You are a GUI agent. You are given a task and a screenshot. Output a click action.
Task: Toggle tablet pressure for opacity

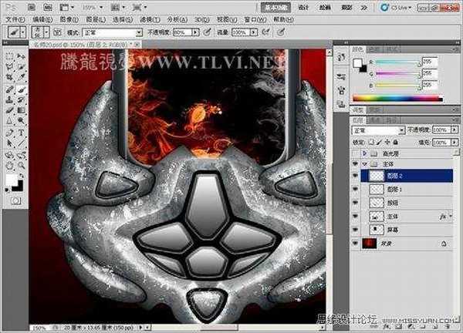[x=208, y=32]
